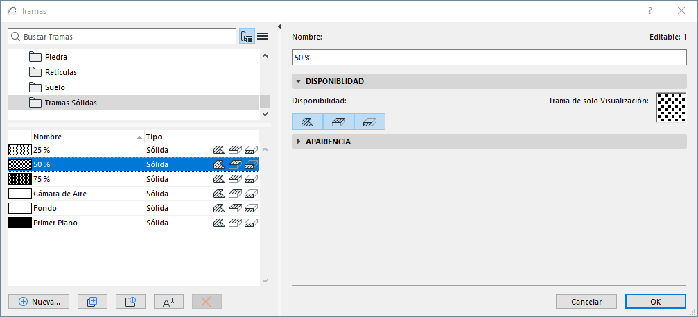Toggle cut fill availability

point(369,121)
